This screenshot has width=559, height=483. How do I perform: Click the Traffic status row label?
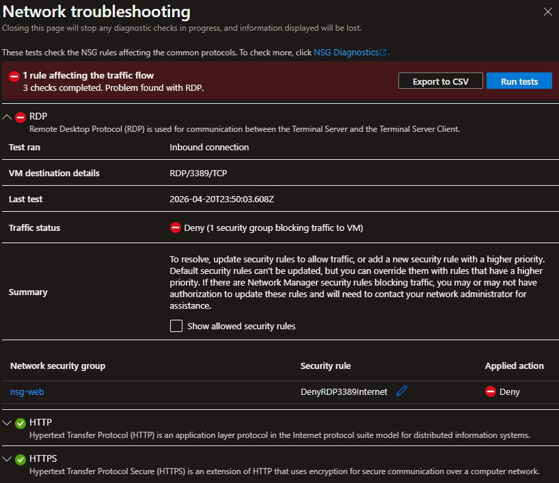click(x=35, y=227)
